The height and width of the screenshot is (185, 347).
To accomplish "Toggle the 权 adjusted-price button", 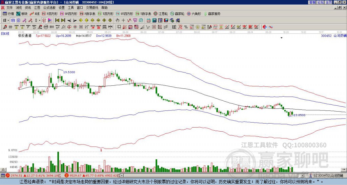I will (44, 21).
